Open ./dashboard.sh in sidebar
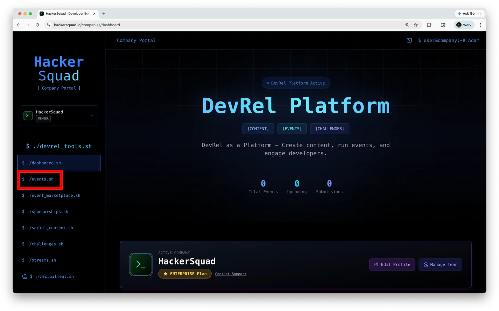This screenshot has height=311, width=499. [59, 163]
